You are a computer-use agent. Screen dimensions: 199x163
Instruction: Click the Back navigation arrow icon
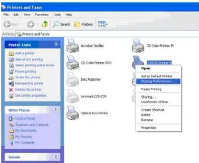pyautogui.click(x=7, y=24)
